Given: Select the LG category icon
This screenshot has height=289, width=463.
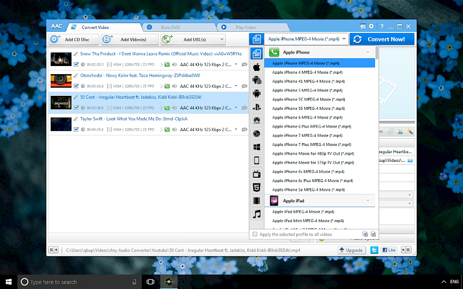Looking at the screenshot, I should [256, 133].
